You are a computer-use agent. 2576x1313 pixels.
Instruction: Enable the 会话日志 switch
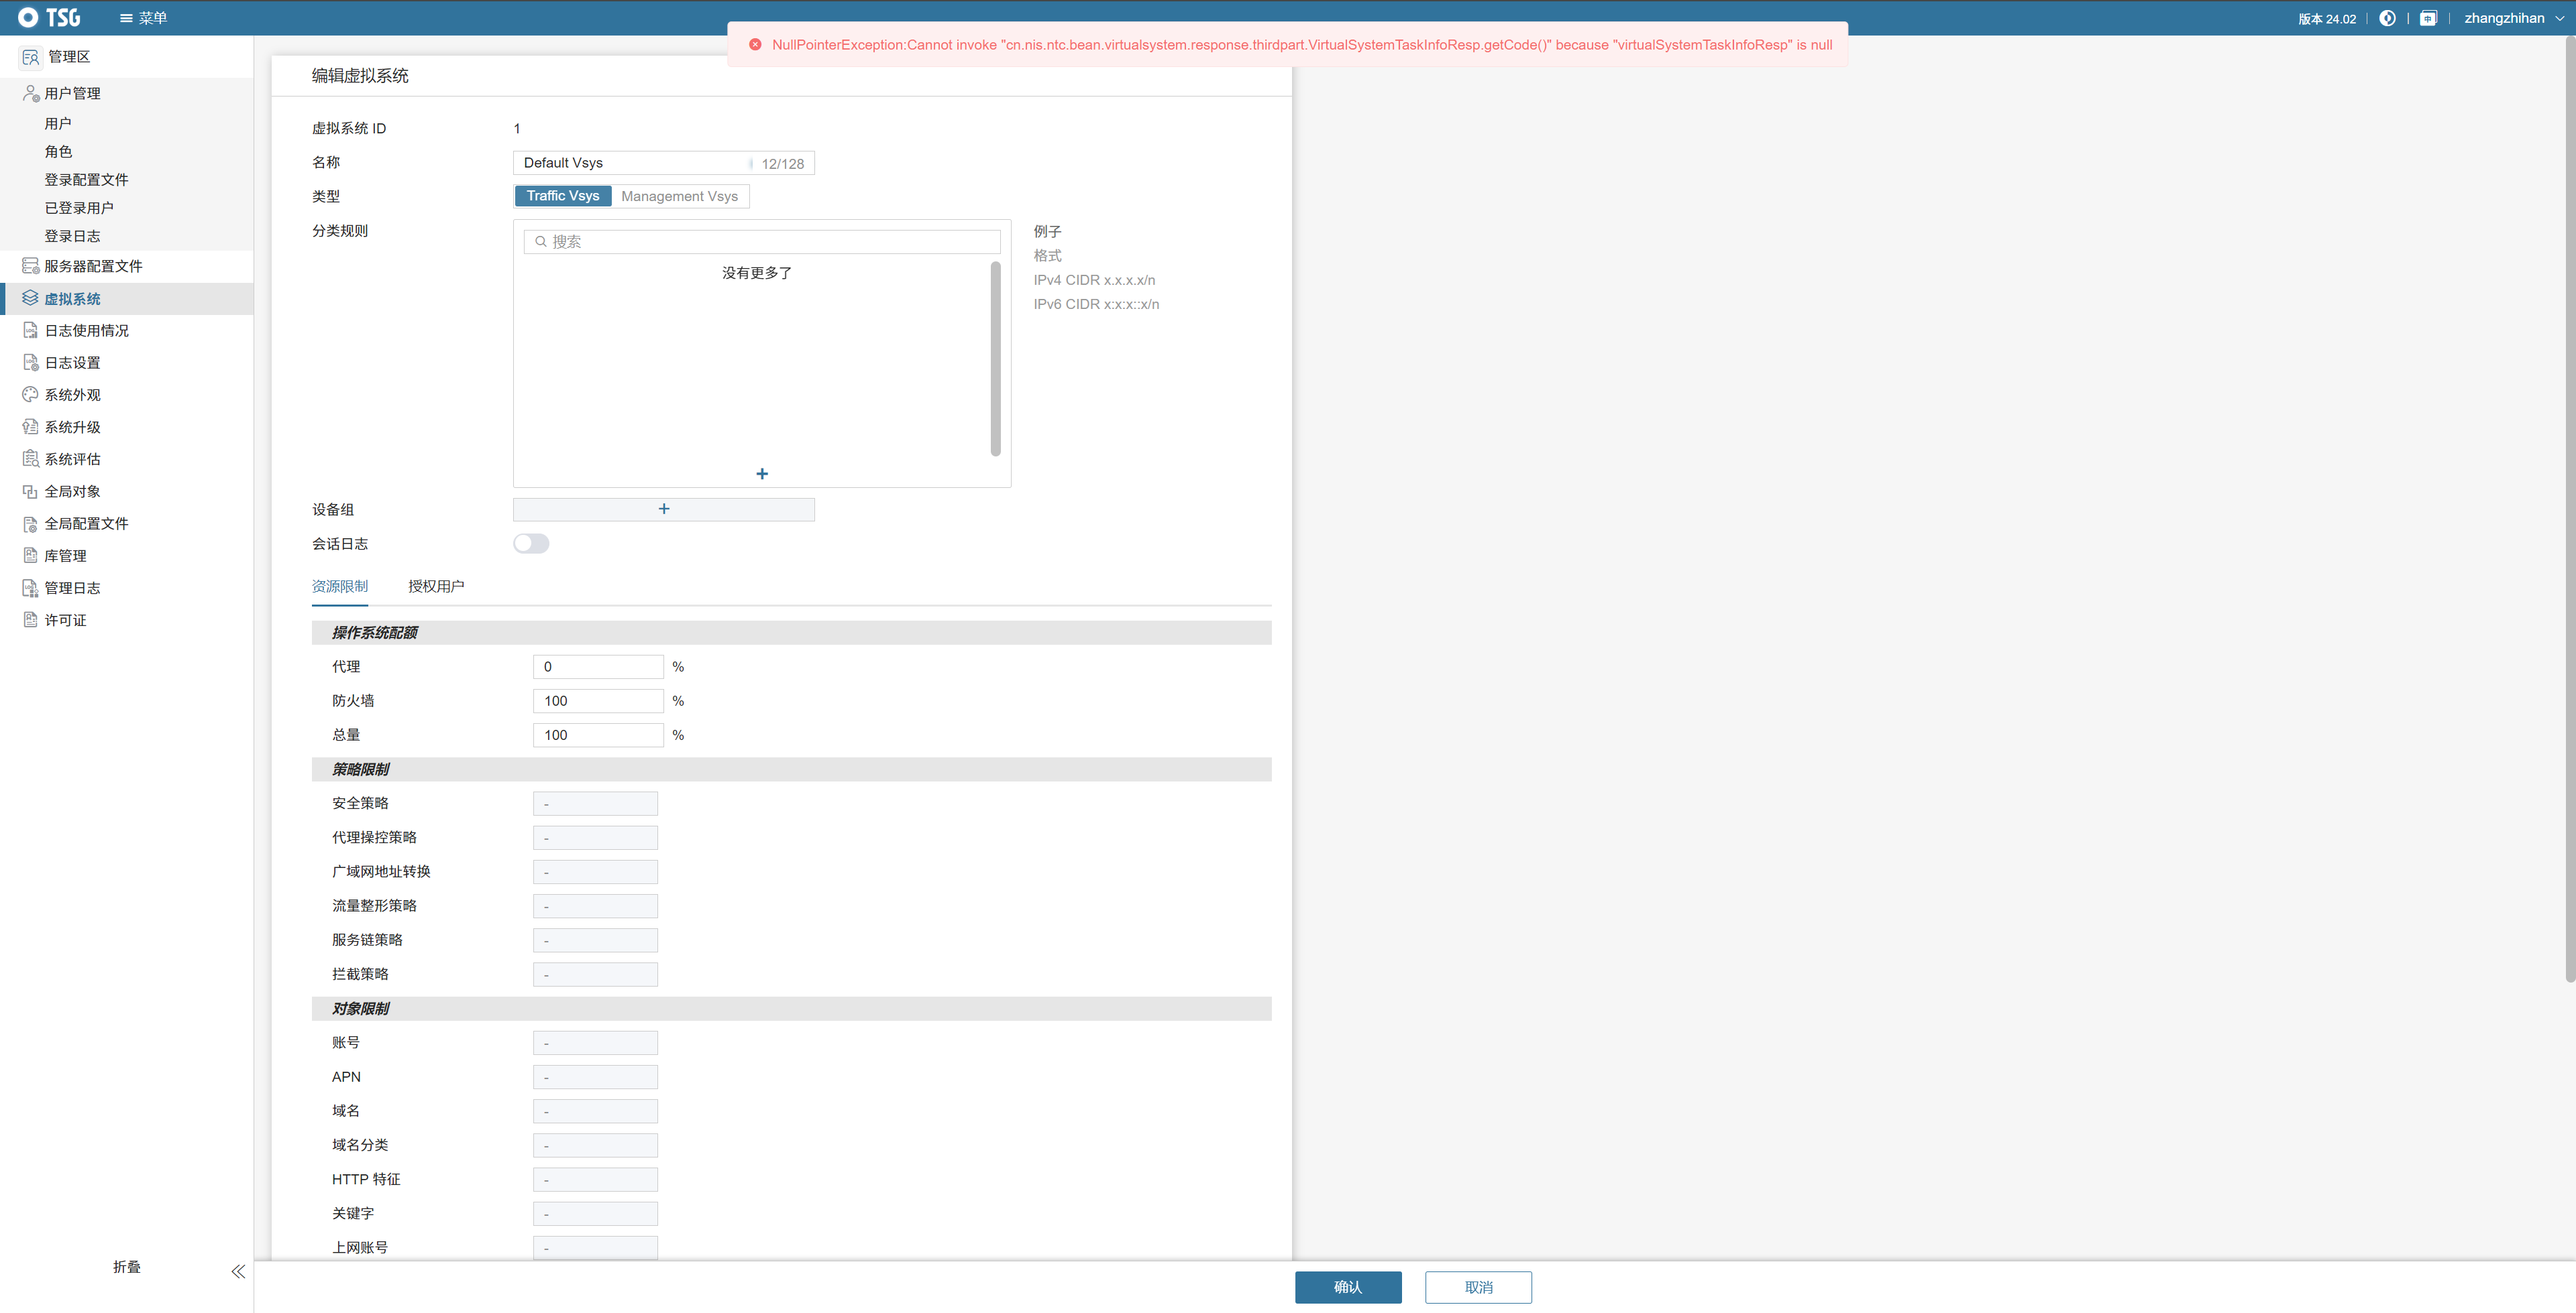coord(531,544)
